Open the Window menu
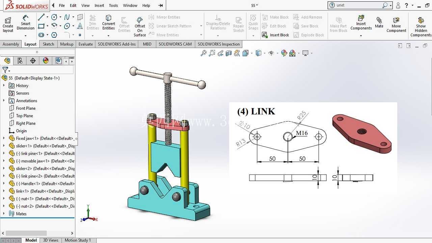The height and width of the screenshot is (243, 432). [130, 5]
